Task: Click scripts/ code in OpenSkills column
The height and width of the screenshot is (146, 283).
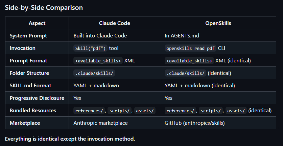Action: [x=211, y=111]
